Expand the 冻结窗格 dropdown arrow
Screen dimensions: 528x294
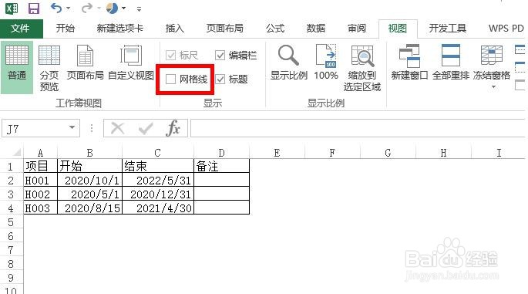pos(493,87)
